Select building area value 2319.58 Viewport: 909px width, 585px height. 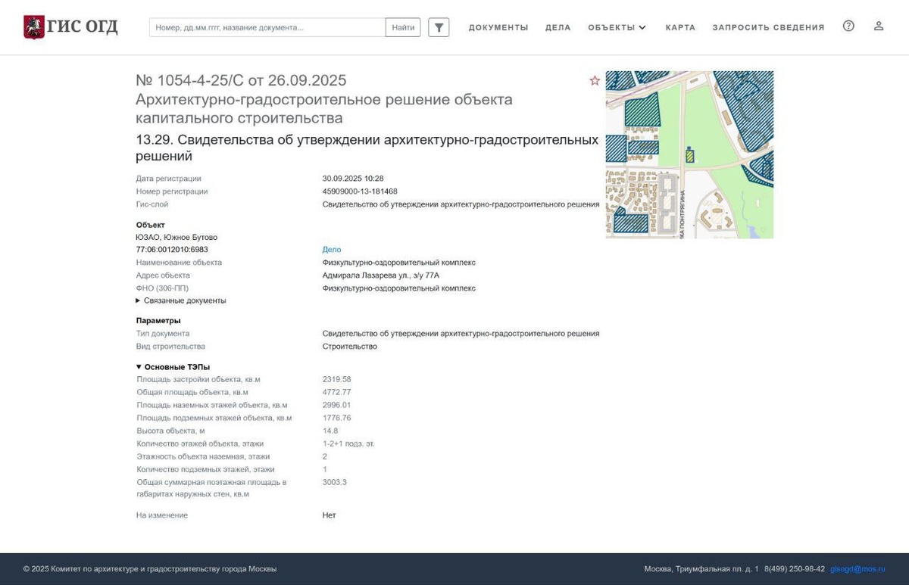(x=337, y=379)
